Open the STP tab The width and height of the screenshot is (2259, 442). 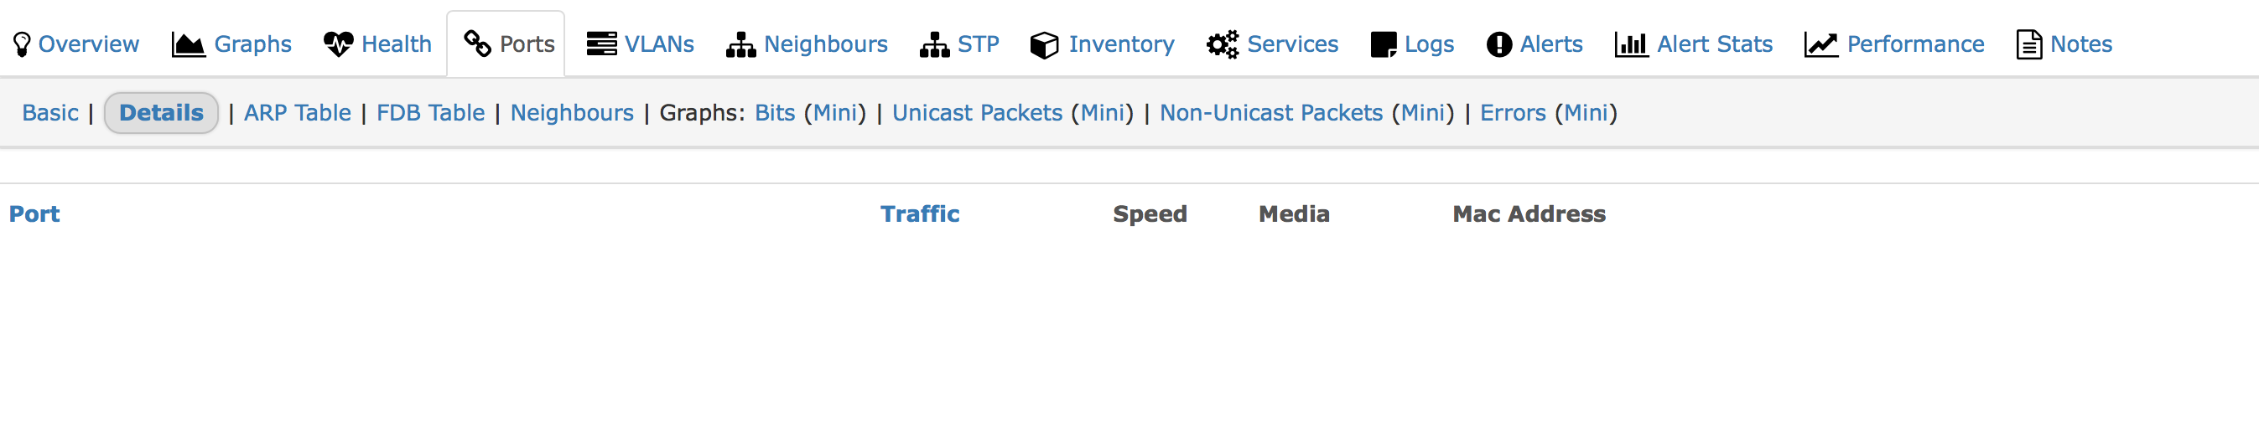point(959,44)
